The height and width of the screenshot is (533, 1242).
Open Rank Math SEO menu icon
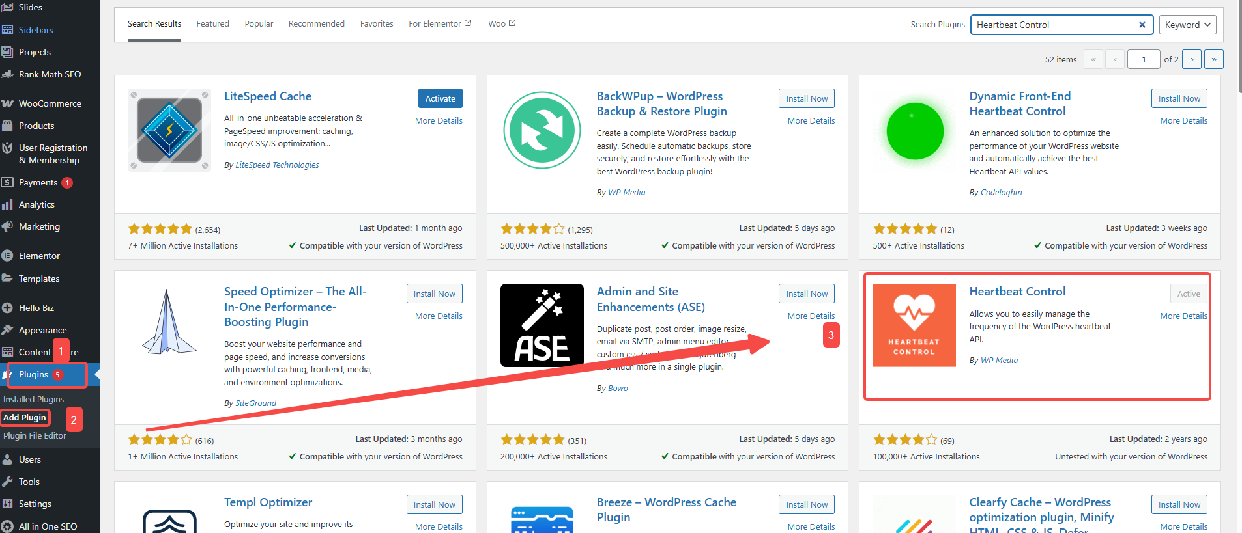[x=8, y=74]
